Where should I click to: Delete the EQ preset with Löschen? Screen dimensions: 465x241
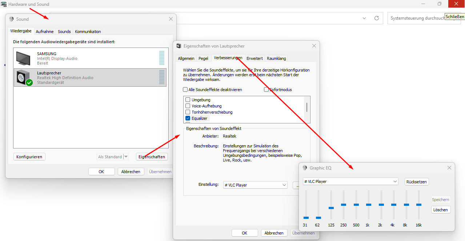[x=441, y=210]
